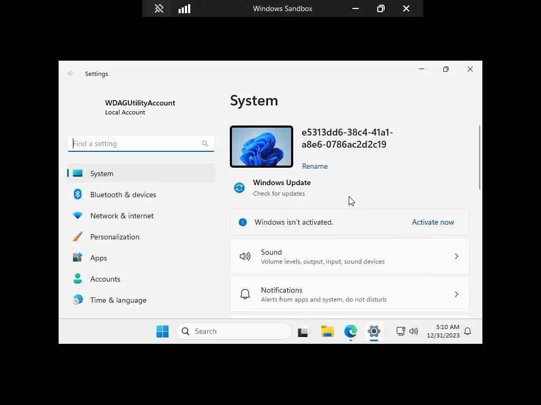Open Bluetooth & devices settings
Screen dimensions: 541x405
pos(141,195)
